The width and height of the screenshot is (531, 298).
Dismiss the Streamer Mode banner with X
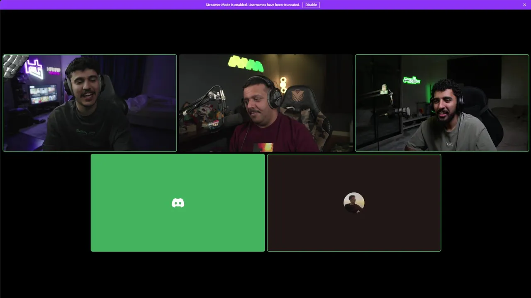pyautogui.click(x=524, y=5)
